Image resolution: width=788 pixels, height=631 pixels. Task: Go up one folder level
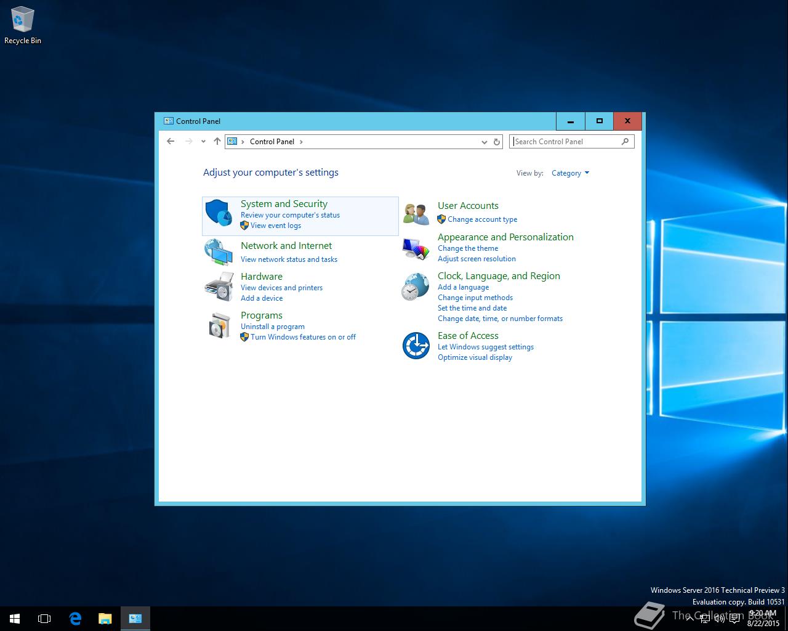pos(217,141)
